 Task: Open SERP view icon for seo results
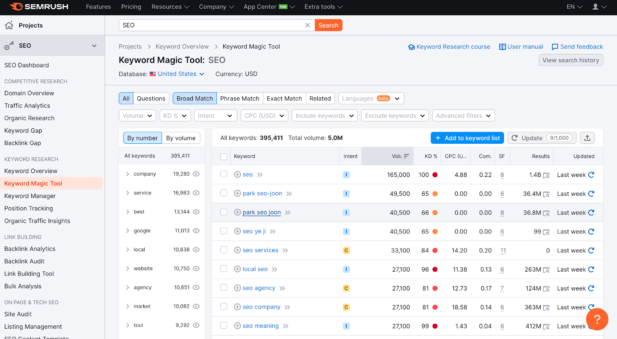click(546, 175)
